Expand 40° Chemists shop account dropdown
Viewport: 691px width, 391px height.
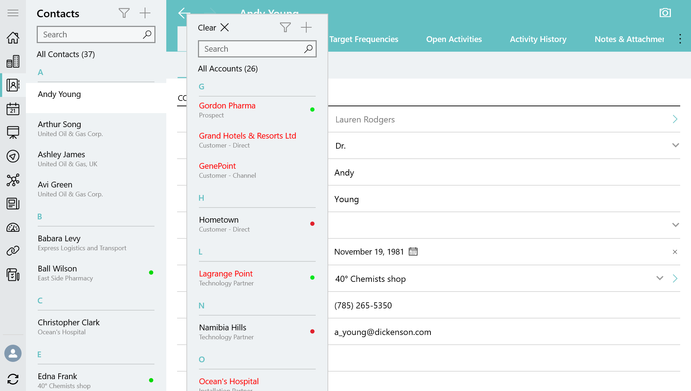[659, 278]
